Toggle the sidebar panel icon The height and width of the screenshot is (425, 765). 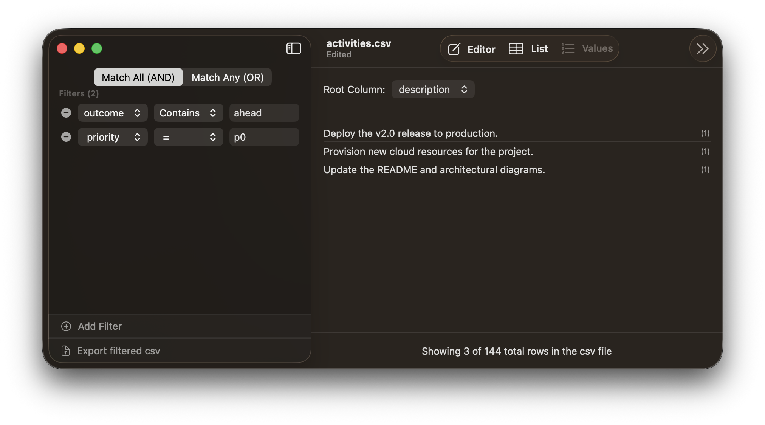click(x=293, y=48)
